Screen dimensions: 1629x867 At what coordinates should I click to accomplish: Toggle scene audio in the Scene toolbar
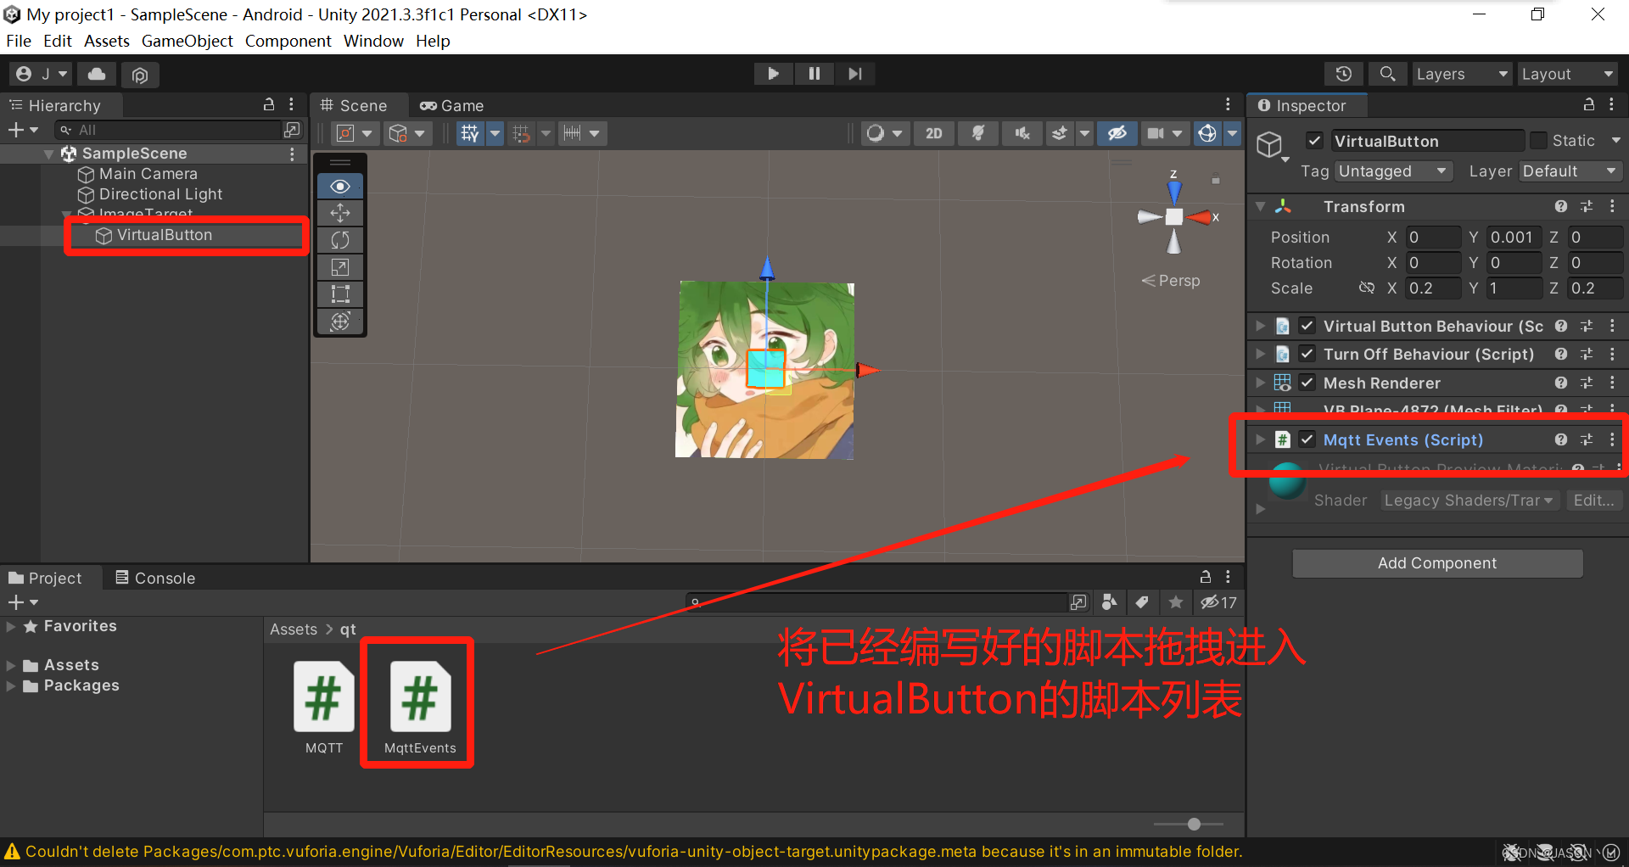pos(1022,133)
